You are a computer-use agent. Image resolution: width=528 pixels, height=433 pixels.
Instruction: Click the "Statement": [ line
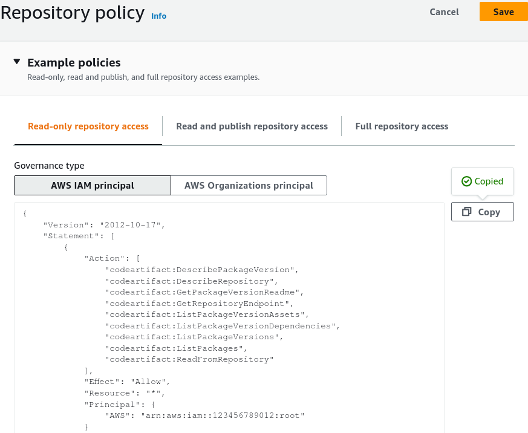[x=79, y=236]
